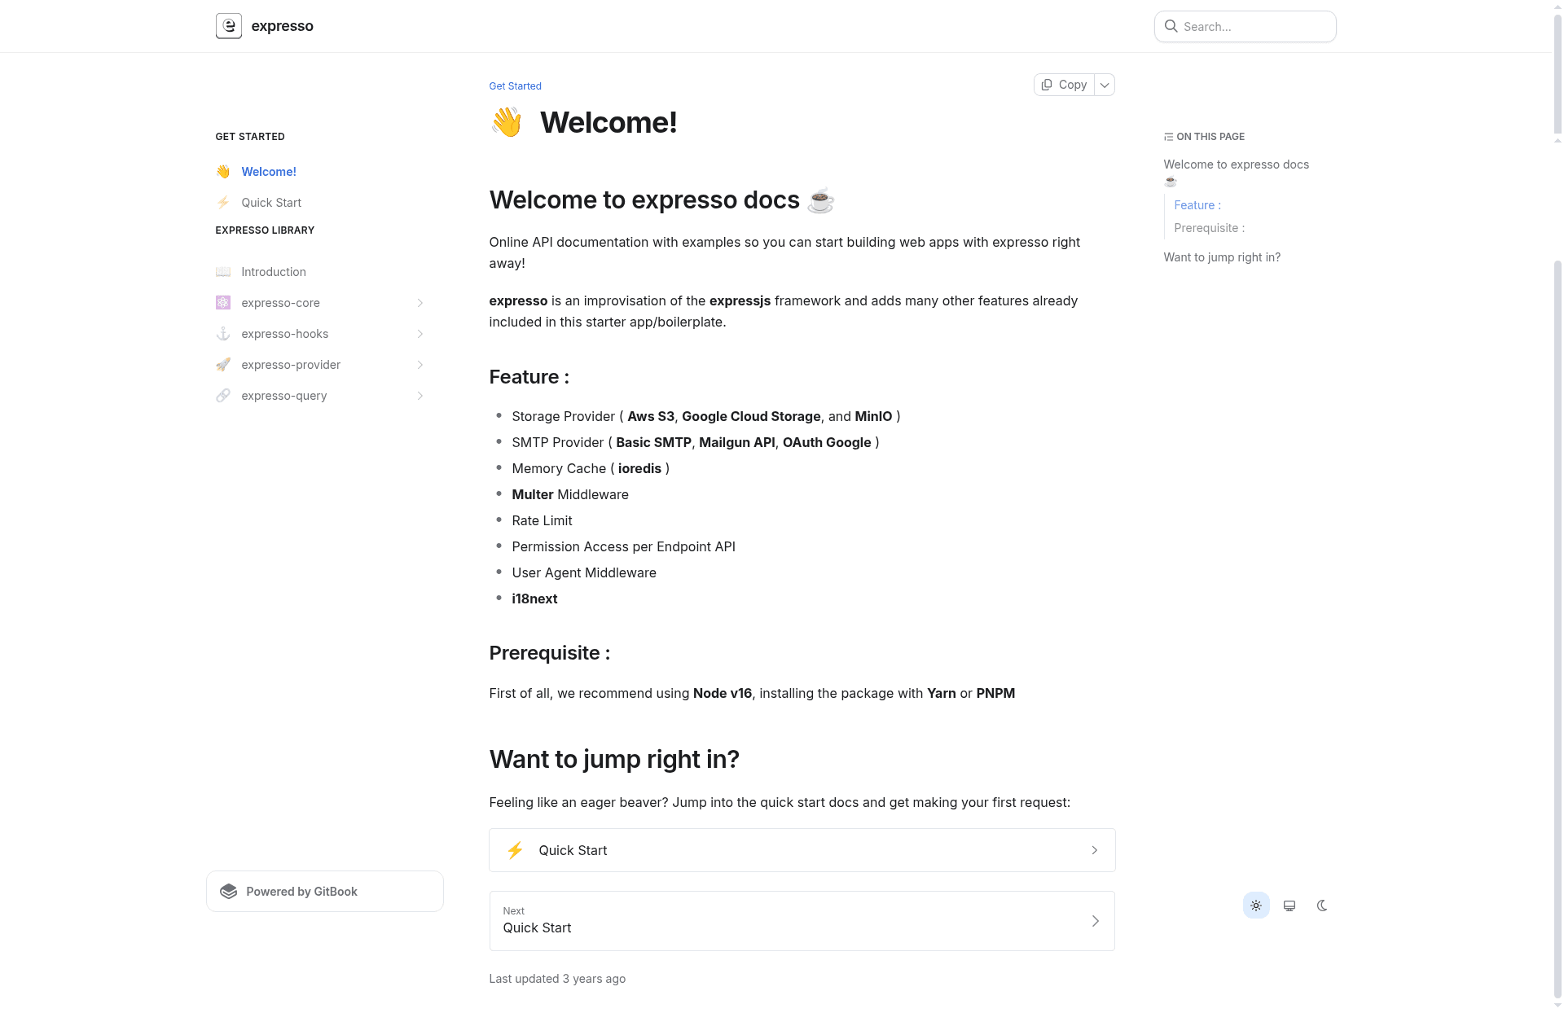Click the GitBook logo icon

pos(229,892)
